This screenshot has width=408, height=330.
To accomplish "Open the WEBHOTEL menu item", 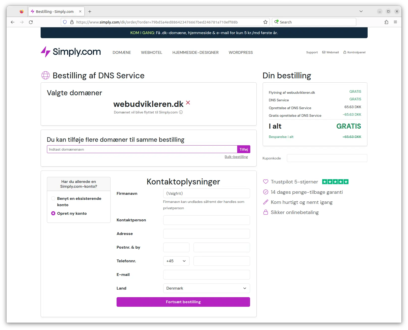I will 151,53.
